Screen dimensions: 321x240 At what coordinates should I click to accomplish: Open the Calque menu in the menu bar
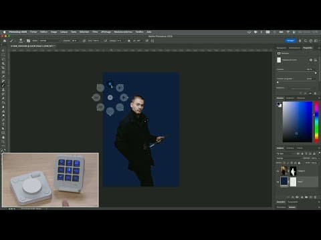click(x=64, y=32)
